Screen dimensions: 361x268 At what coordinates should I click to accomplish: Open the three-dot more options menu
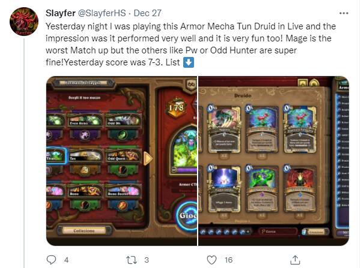coord(344,13)
